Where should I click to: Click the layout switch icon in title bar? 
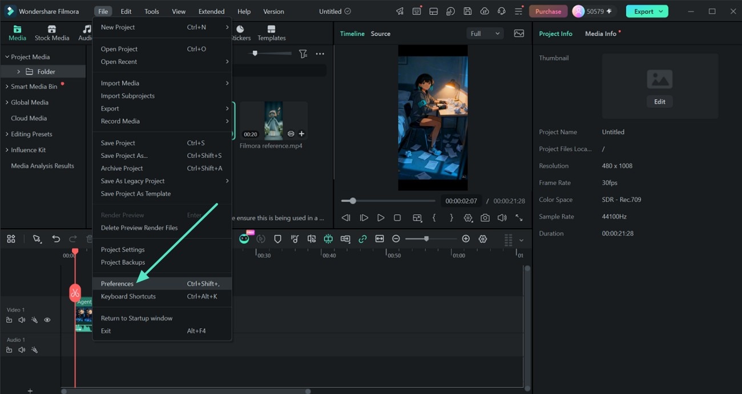tap(434, 11)
